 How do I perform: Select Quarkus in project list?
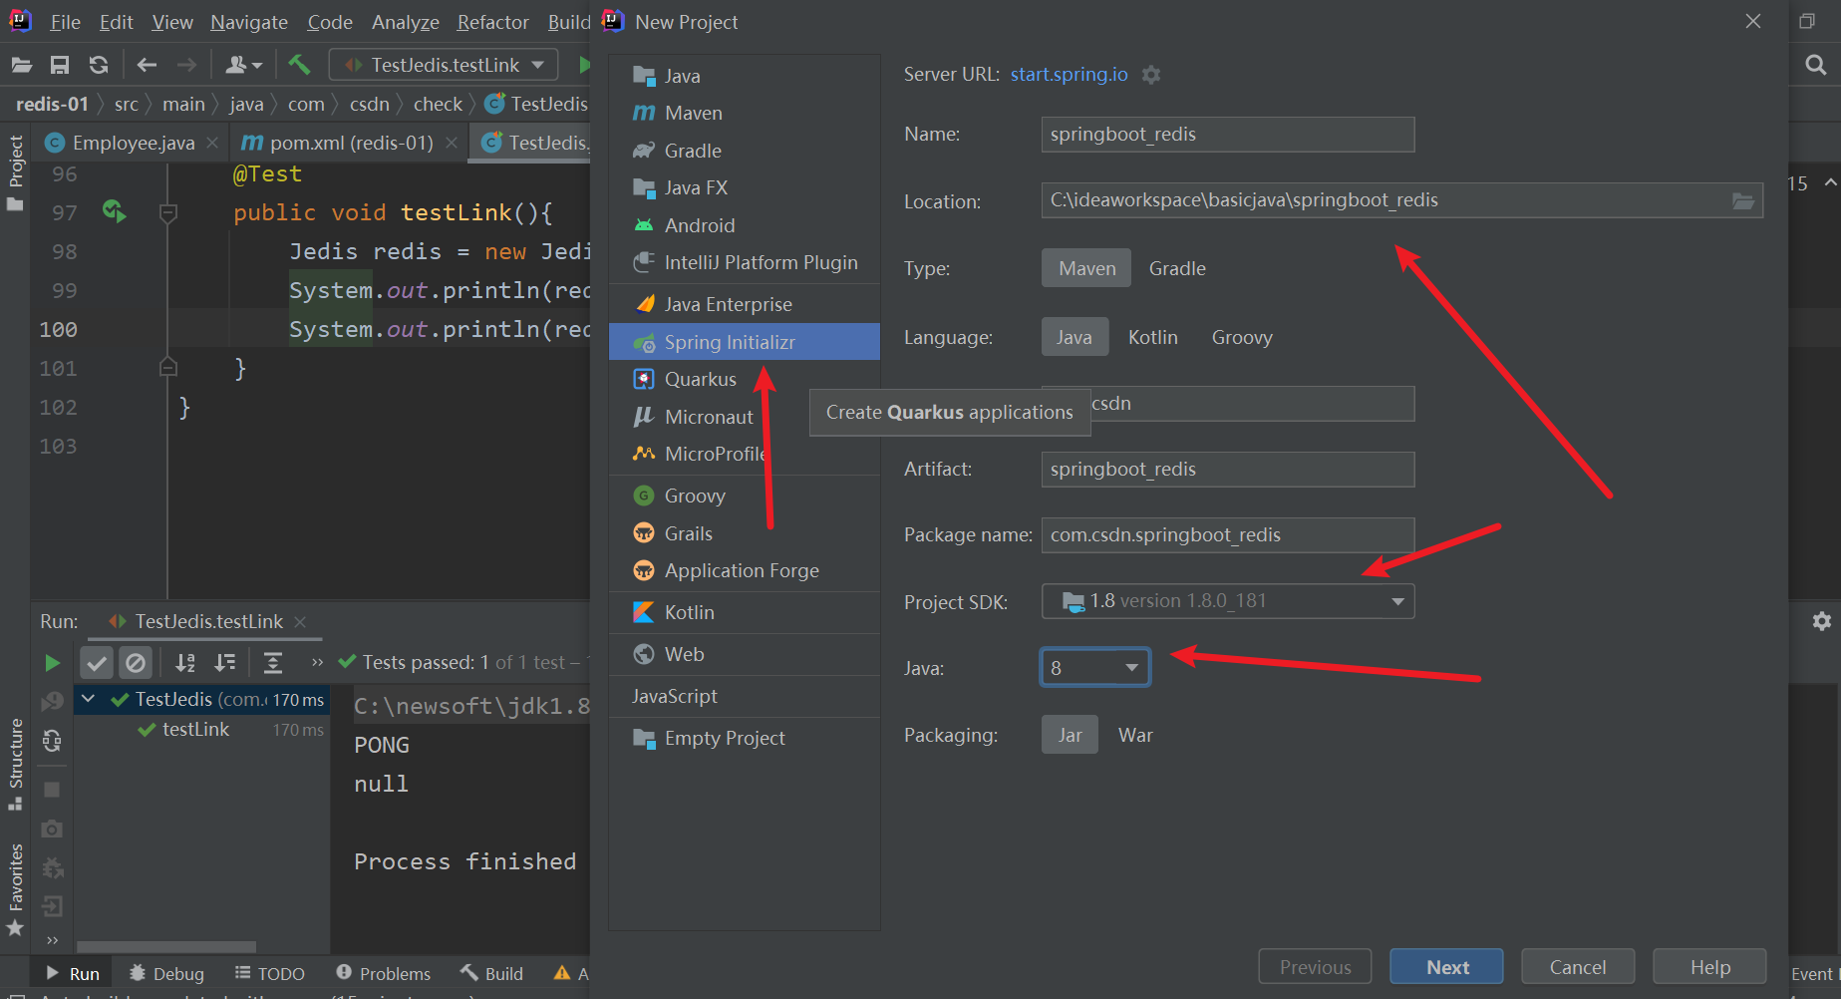[x=745, y=379]
